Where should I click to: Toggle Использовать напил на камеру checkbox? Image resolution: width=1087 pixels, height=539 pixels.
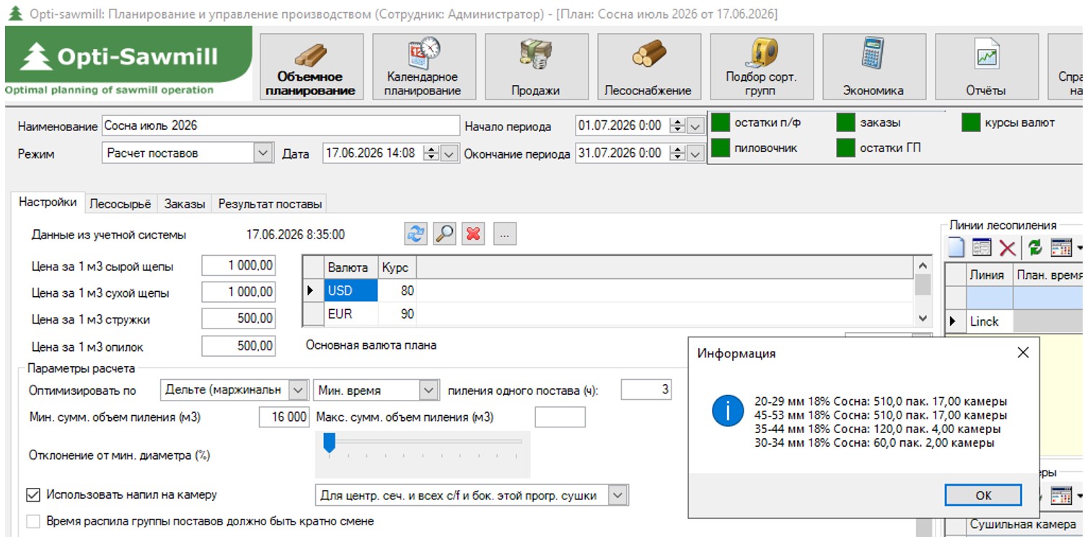[x=33, y=495]
